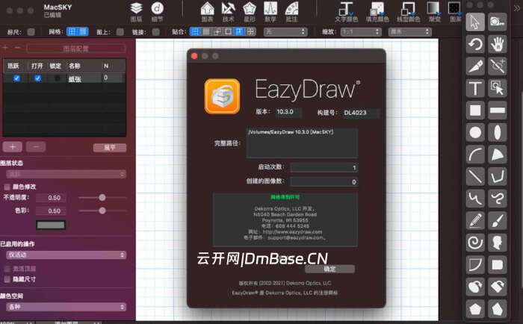Viewport: 523px width, 324px height.
Task: Open the 已启用的操作 dropdown
Action: pyautogui.click(x=66, y=255)
